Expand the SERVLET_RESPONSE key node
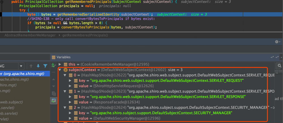 point(70,97)
